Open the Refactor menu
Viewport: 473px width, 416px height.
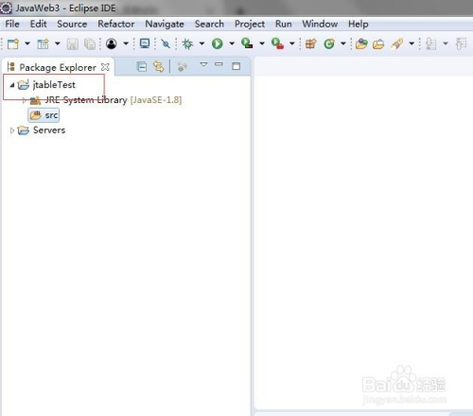click(x=116, y=24)
